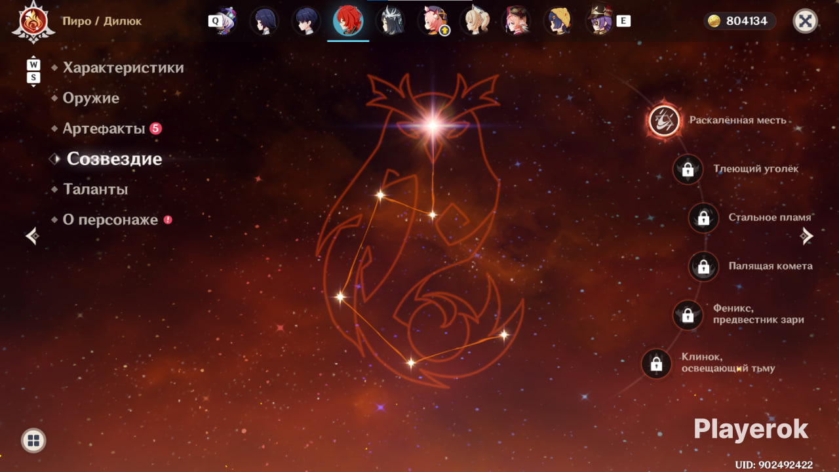Click the UID: 902492422 text
The width and height of the screenshot is (839, 472).
pos(774,465)
